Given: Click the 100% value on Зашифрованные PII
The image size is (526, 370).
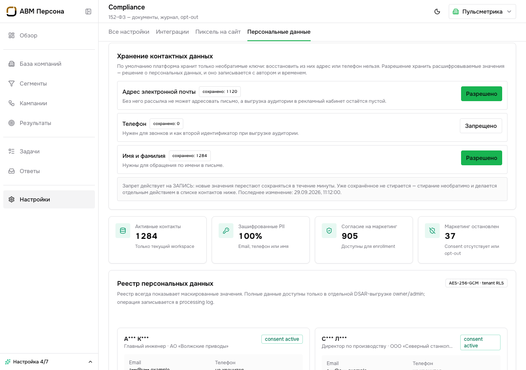Looking at the screenshot, I should click(x=250, y=236).
